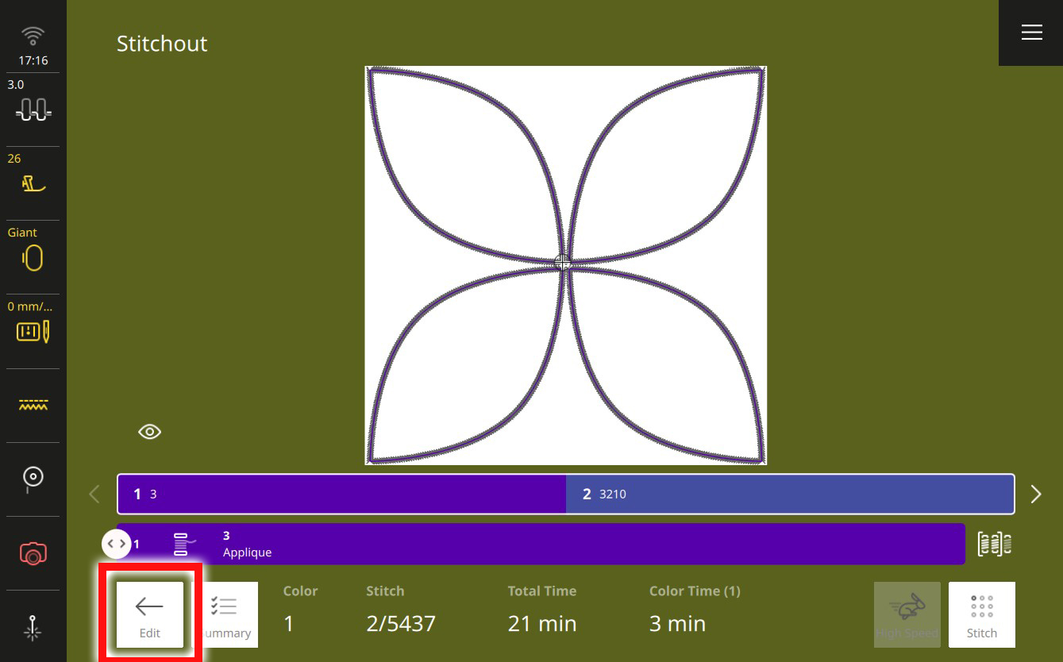Click the 17:16 clock display

coord(33,60)
